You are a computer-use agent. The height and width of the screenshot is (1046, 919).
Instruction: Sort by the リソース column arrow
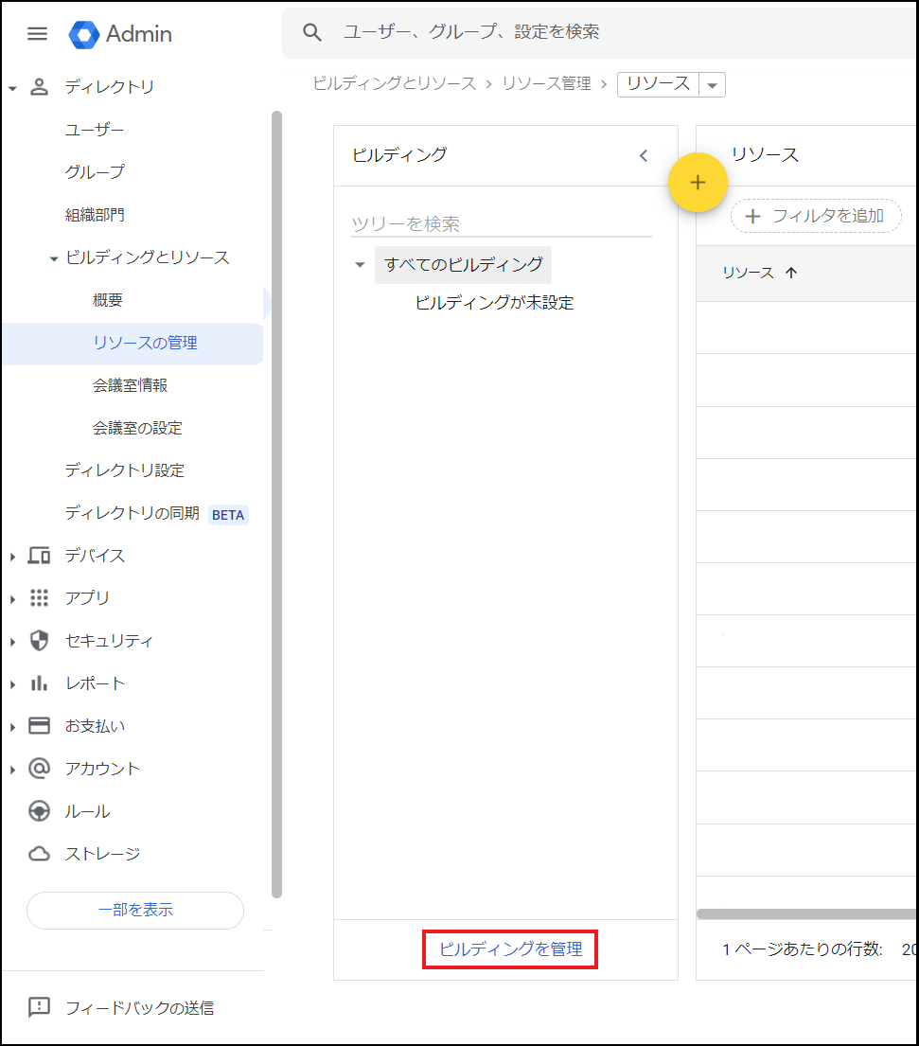point(791,273)
